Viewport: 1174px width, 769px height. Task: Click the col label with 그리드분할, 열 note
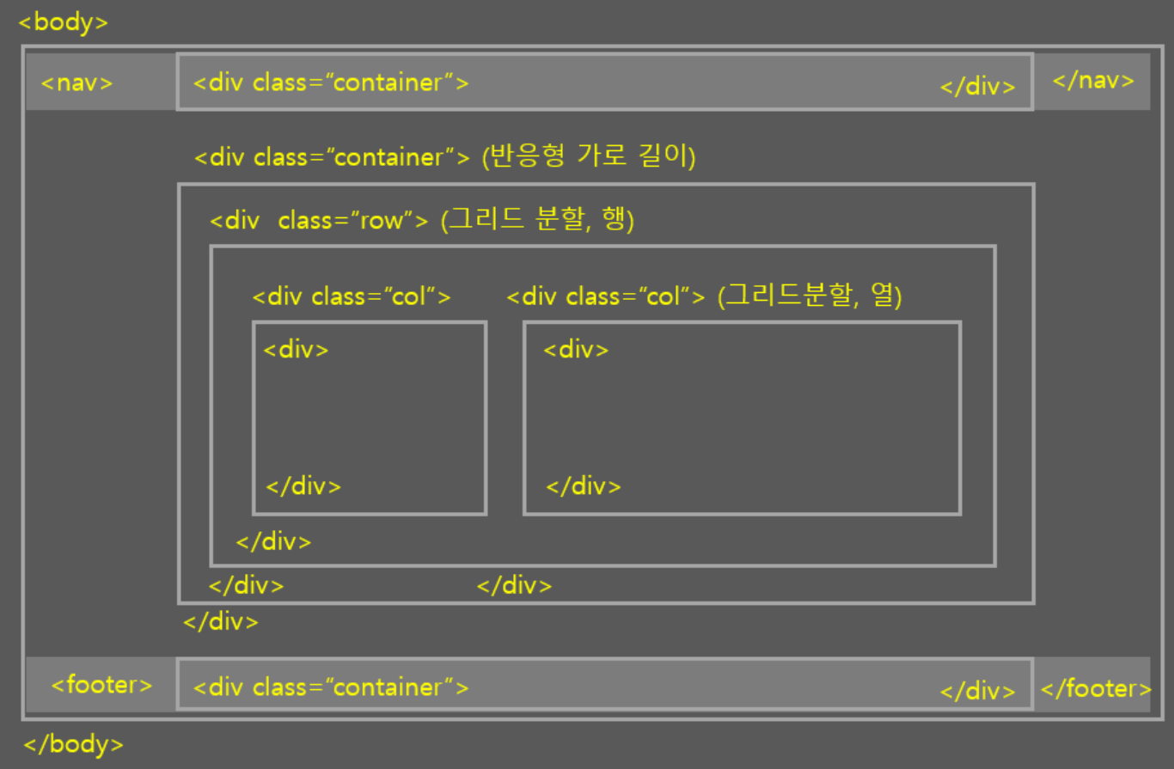coord(704,296)
